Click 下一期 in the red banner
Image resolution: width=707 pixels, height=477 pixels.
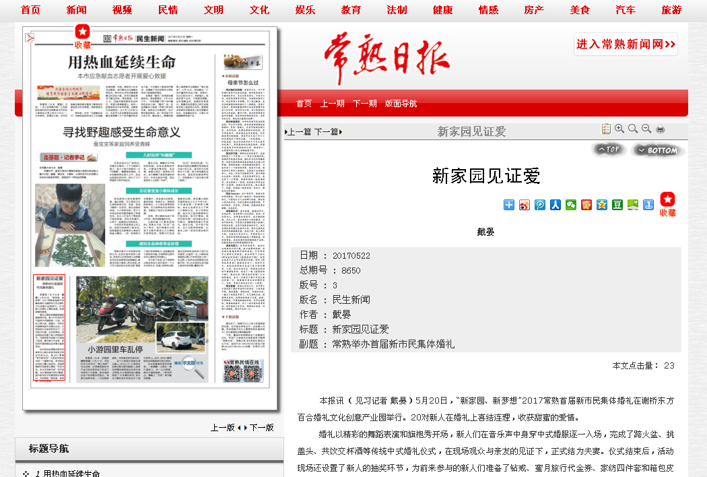pos(365,104)
